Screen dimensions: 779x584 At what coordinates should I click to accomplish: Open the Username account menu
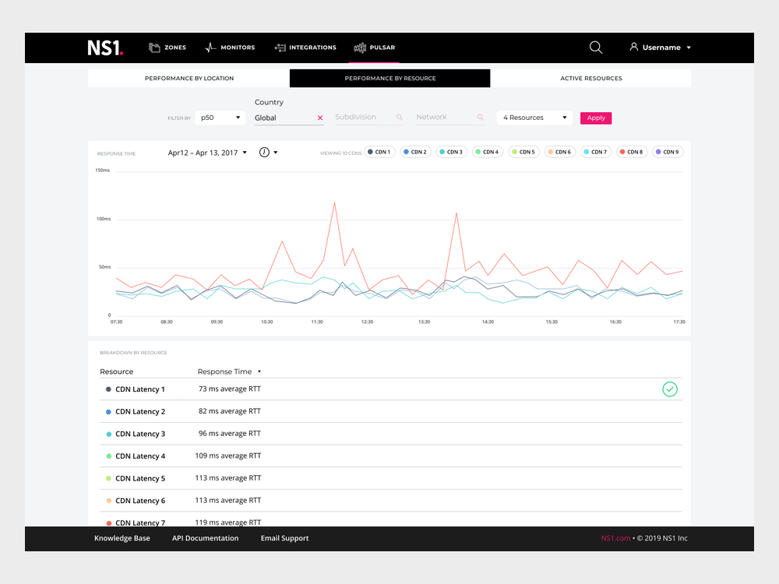(661, 47)
